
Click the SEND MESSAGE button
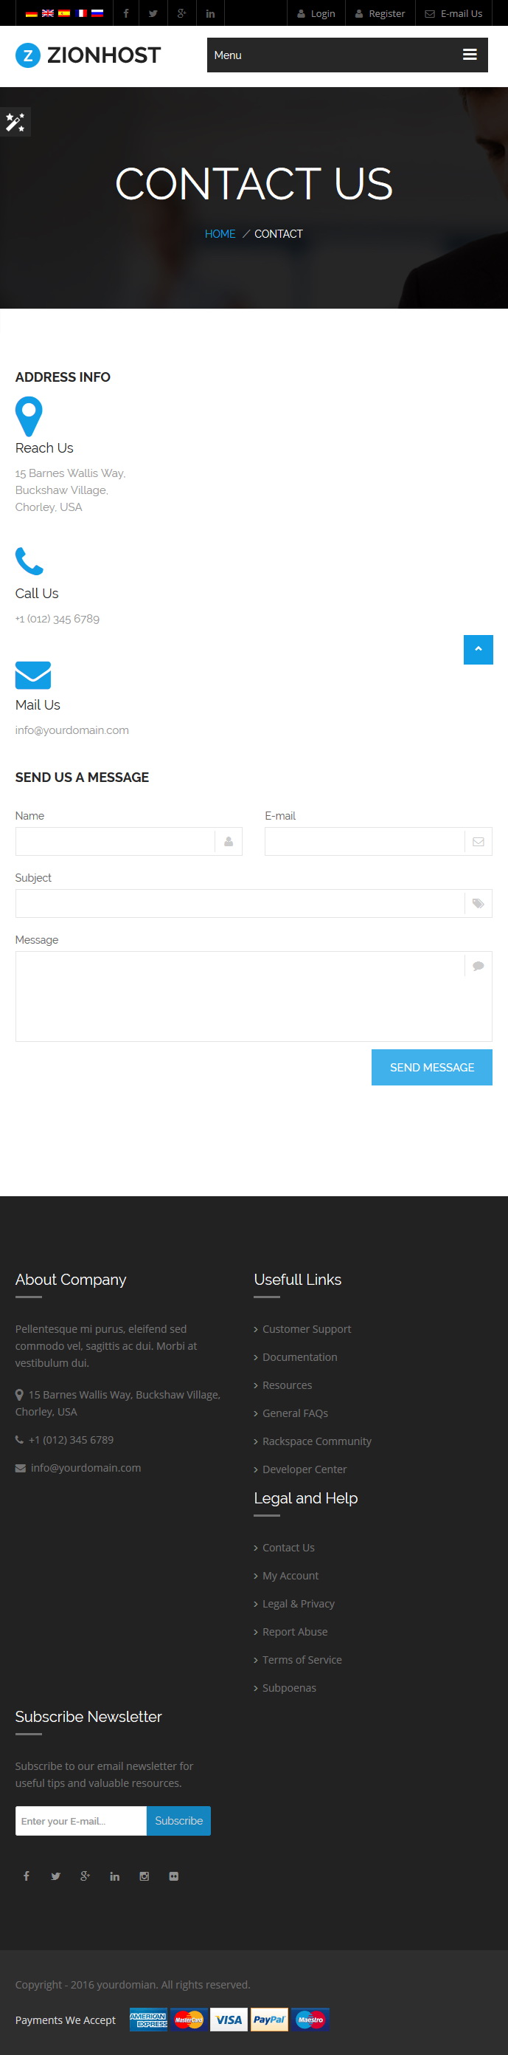point(431,1066)
